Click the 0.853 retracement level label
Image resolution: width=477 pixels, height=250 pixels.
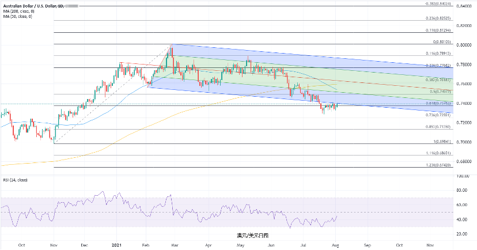point(438,127)
